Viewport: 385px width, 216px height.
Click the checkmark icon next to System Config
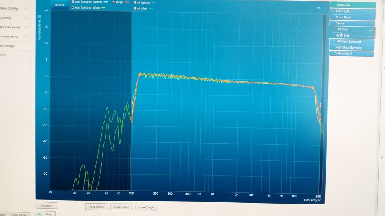(x=26, y=9)
